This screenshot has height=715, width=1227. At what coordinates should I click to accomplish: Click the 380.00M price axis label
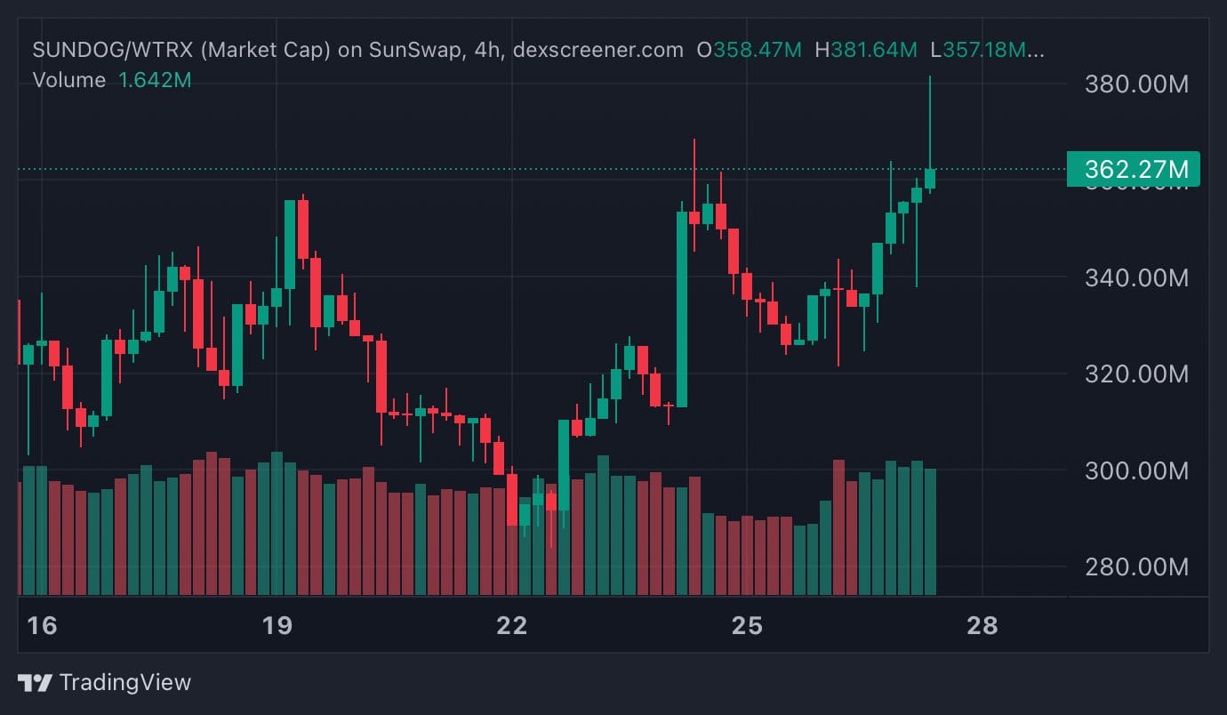[x=1136, y=85]
